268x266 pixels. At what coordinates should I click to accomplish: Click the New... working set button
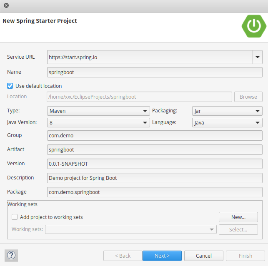pyautogui.click(x=238, y=217)
